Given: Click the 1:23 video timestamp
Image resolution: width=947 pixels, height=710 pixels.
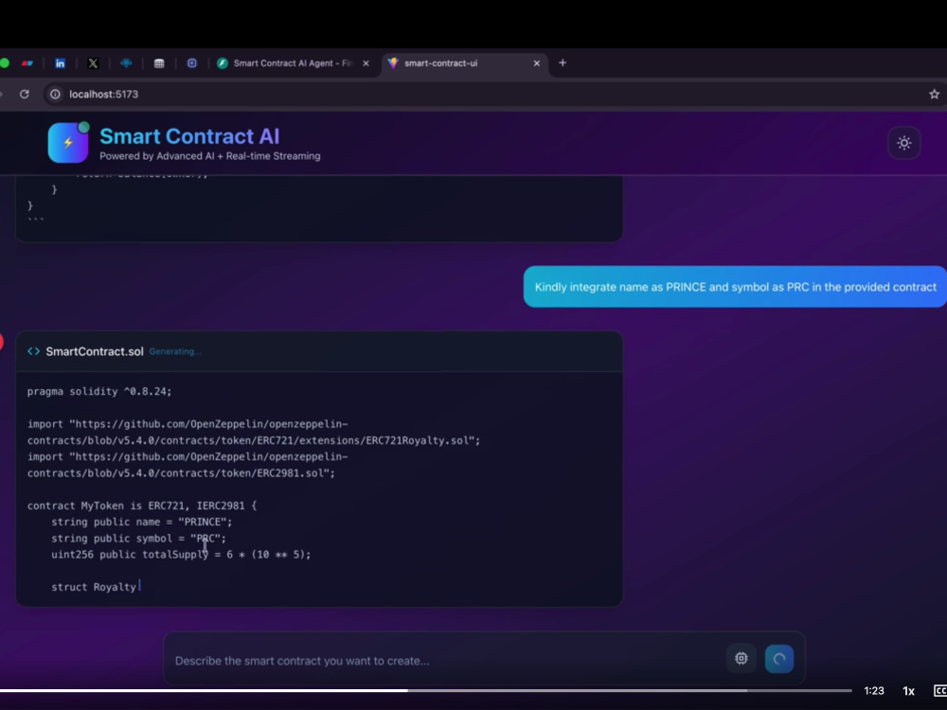Looking at the screenshot, I should pos(873,691).
